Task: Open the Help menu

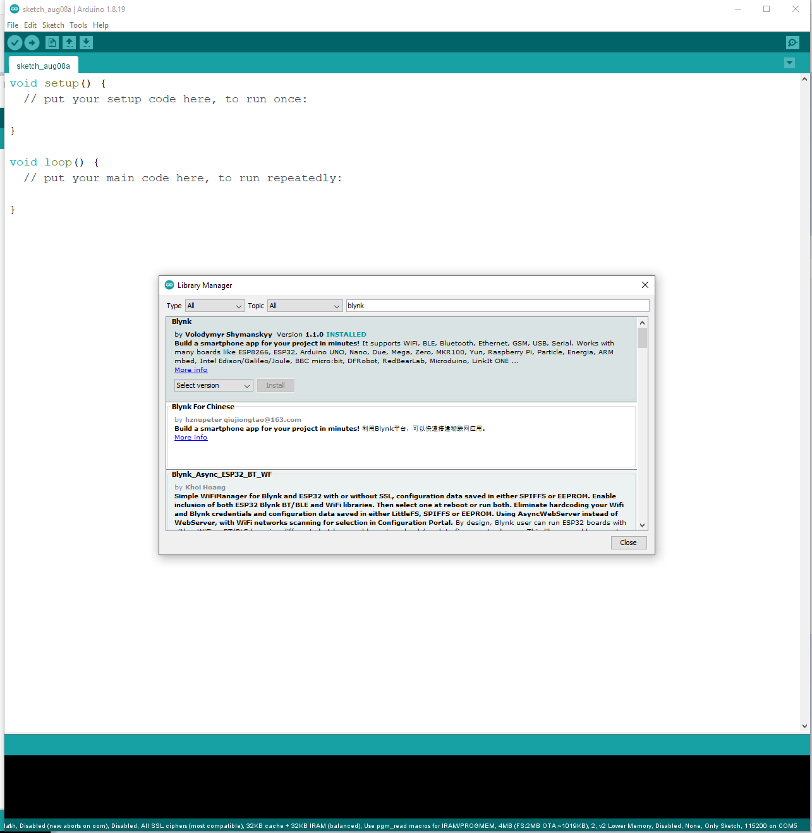Action: coord(100,25)
